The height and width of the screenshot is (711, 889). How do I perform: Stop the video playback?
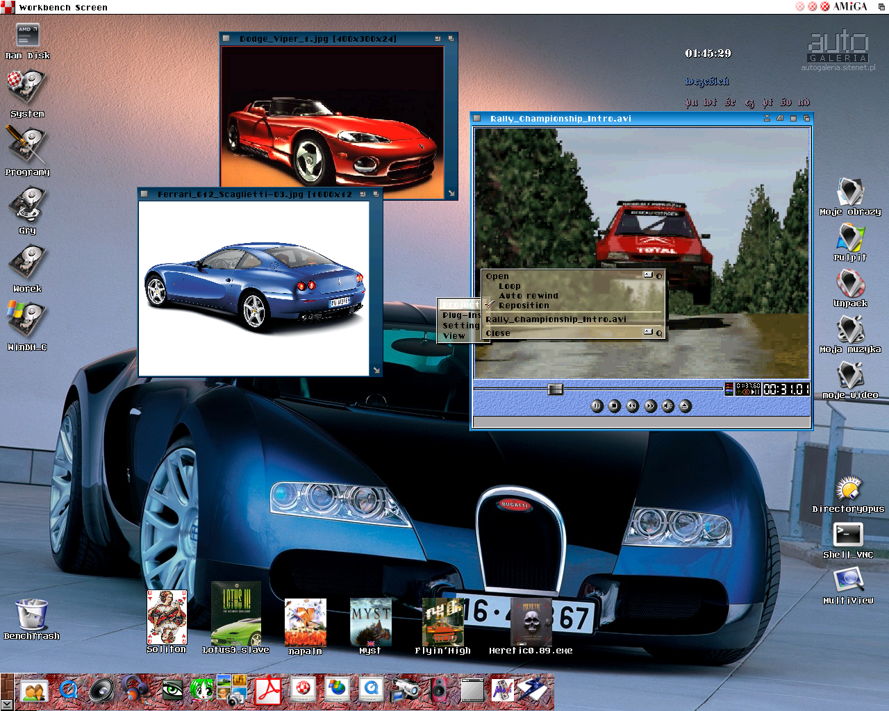click(x=614, y=406)
